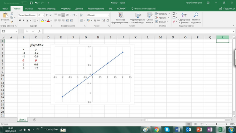
Task: Open Google Chrome from the taskbar
Action: pyautogui.click(x=156, y=130)
